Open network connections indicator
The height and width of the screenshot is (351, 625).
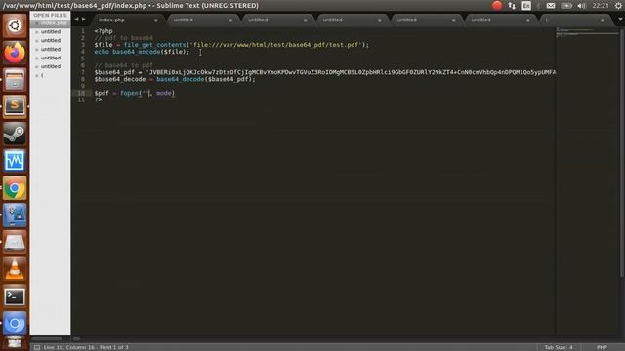[x=512, y=6]
